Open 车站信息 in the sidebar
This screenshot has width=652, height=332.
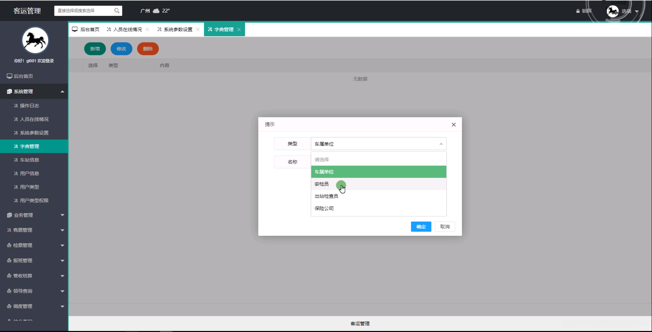[x=34, y=160]
